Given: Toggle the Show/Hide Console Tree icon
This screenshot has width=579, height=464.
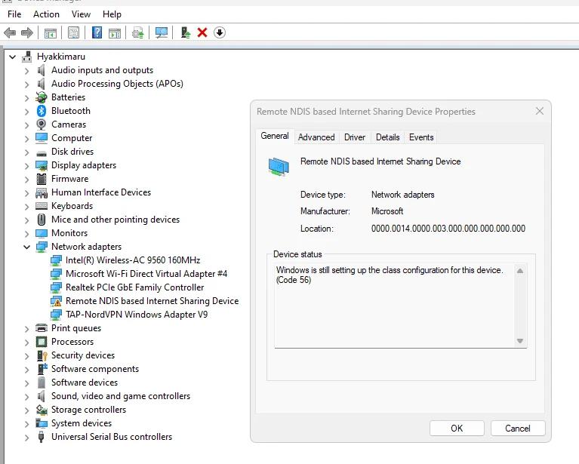Looking at the screenshot, I should [x=51, y=33].
